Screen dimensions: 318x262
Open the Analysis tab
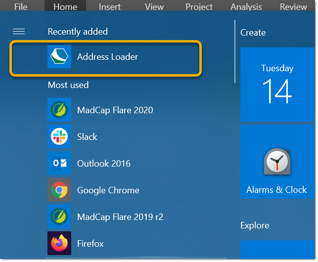(x=246, y=6)
